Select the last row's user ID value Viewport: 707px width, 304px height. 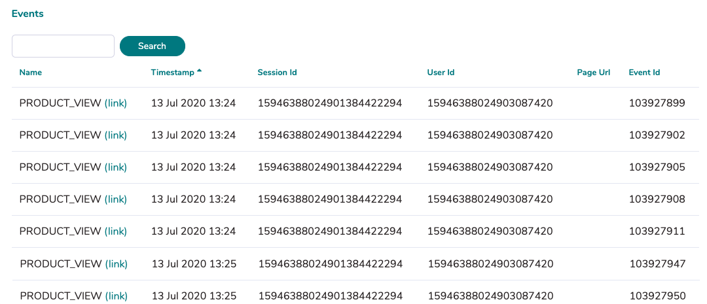(x=490, y=296)
